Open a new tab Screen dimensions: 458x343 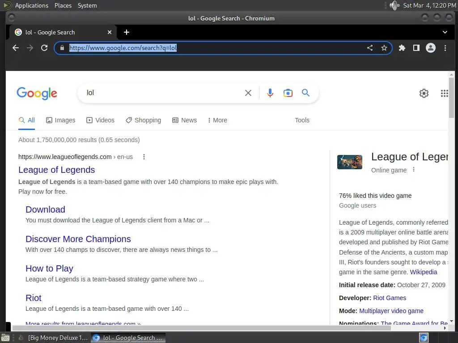127,32
